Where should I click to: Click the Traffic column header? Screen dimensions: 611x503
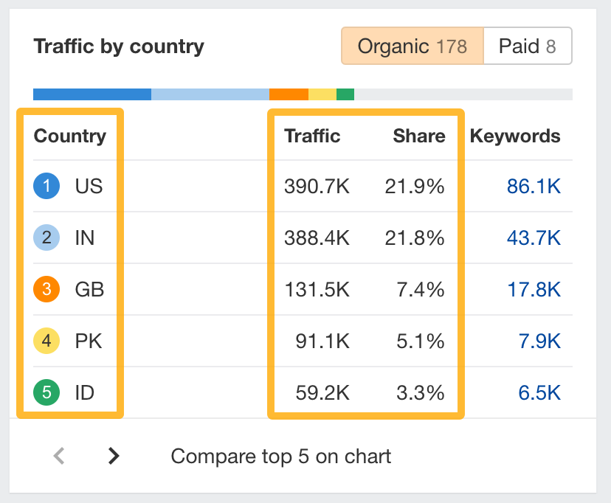coord(312,136)
